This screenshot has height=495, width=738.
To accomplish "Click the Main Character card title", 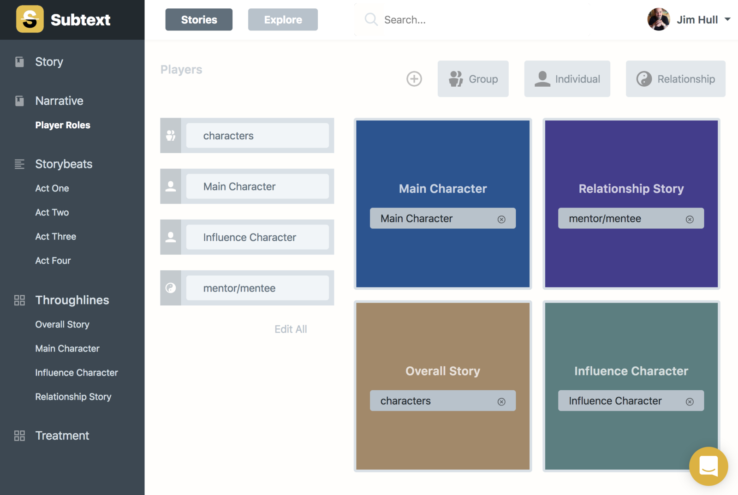I will (443, 189).
